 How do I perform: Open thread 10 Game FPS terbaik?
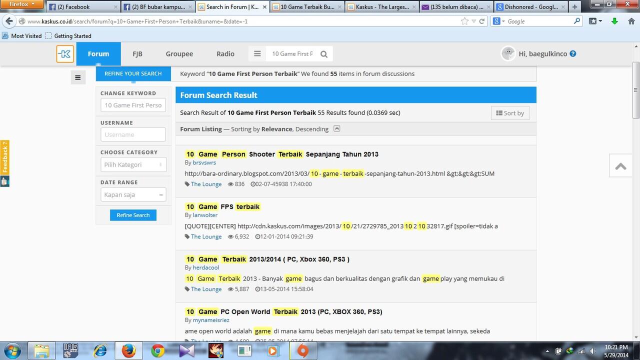pyautogui.click(x=223, y=206)
